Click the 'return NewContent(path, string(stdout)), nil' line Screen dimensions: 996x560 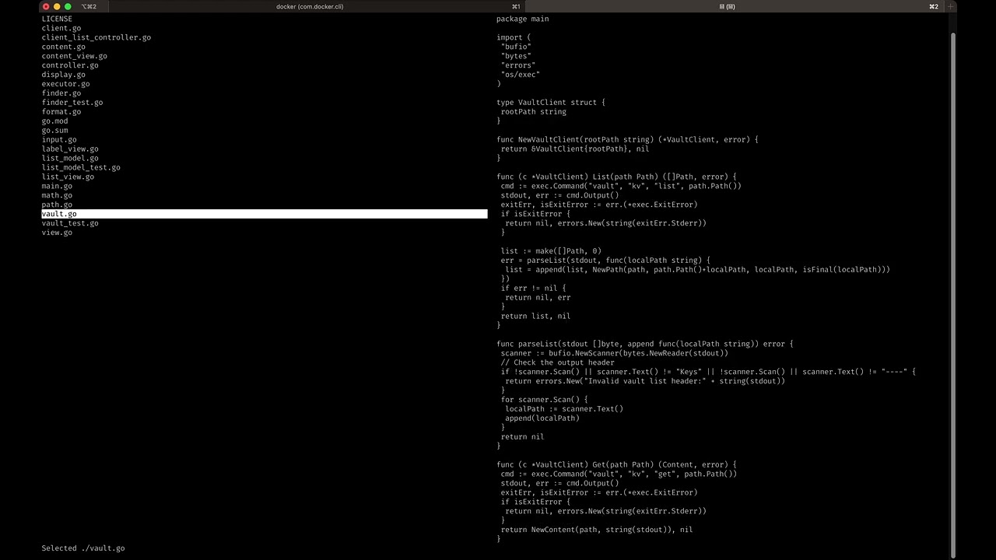(597, 530)
